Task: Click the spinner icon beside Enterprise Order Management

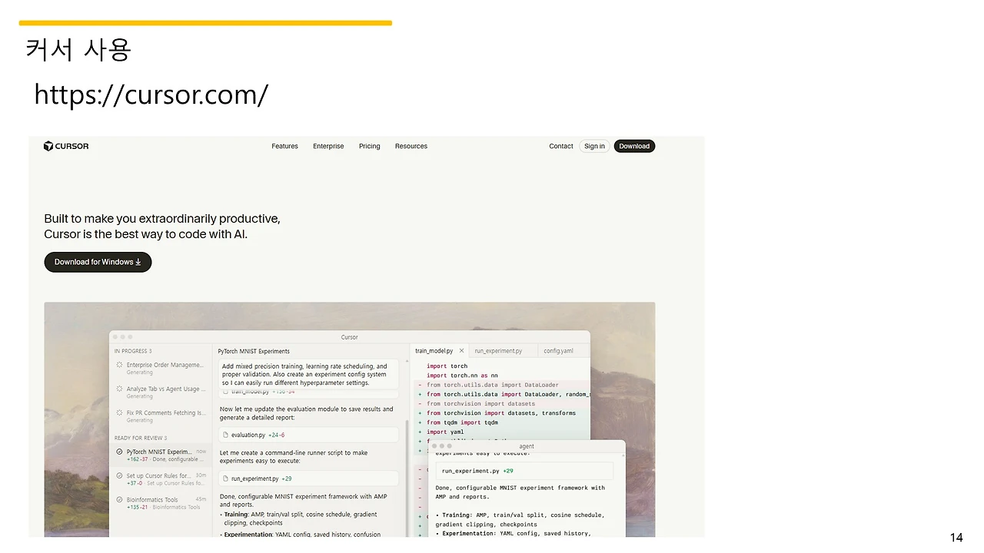Action: pyautogui.click(x=119, y=366)
